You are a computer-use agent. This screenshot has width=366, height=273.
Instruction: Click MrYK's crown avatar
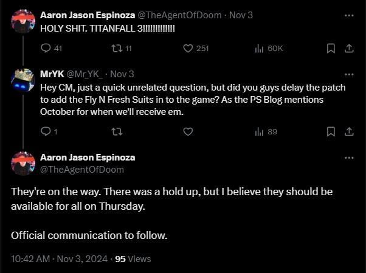pos(23,81)
